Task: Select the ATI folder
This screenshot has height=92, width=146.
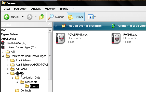Action: (13, 52)
